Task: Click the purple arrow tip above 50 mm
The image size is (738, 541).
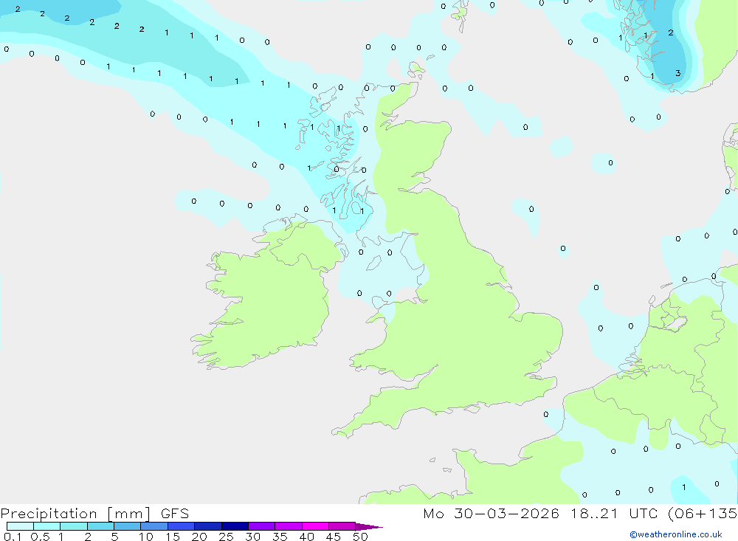Action: tap(369, 527)
